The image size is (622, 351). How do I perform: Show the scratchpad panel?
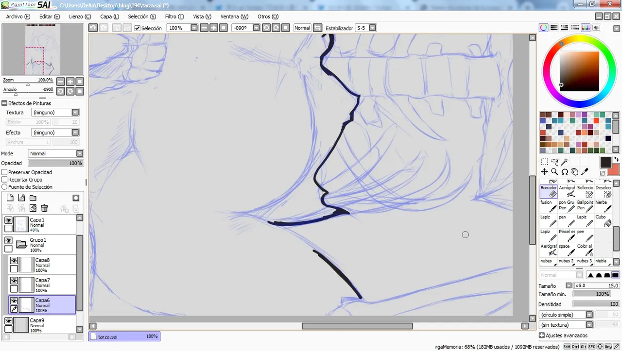(596, 28)
